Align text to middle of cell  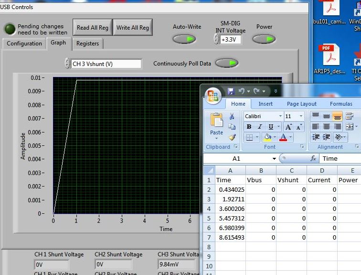tap(326, 116)
